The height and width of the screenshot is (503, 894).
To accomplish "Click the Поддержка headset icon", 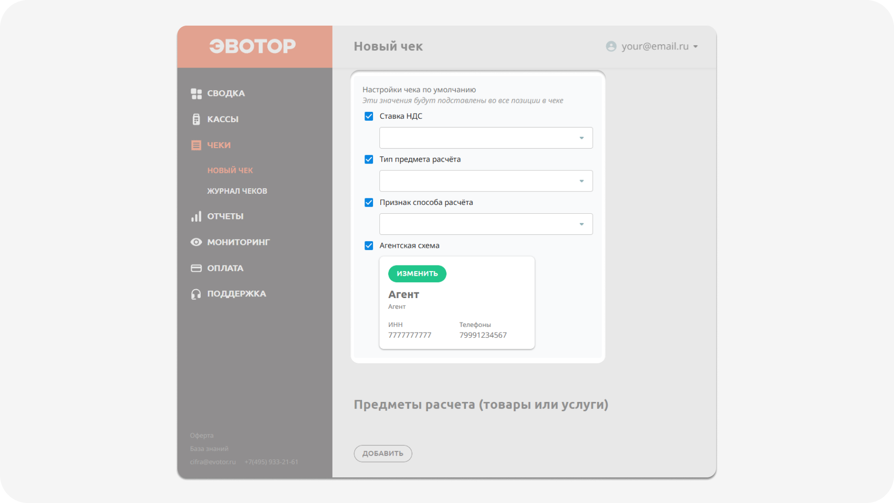I will [x=196, y=294].
